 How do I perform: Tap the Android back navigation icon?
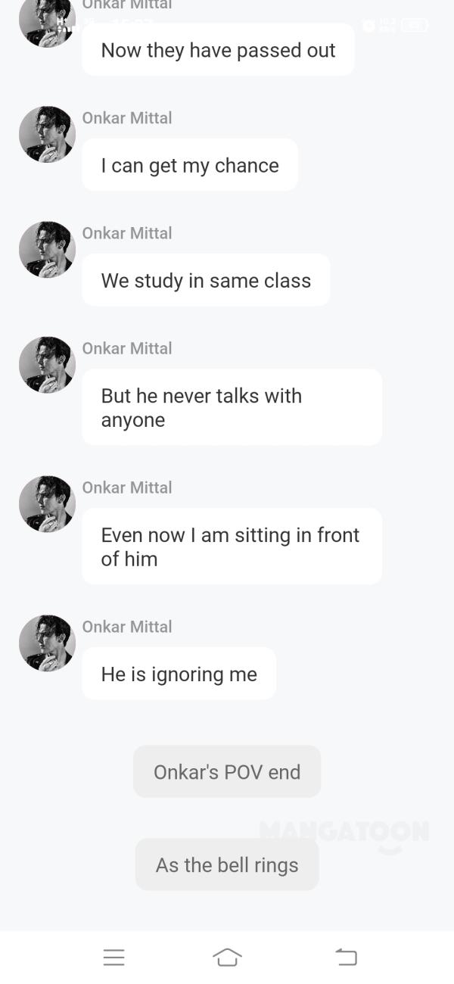[346, 957]
